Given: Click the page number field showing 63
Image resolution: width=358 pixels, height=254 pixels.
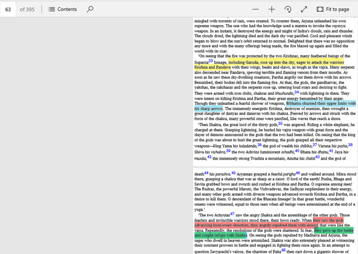Looking at the screenshot, I should tap(8, 9).
